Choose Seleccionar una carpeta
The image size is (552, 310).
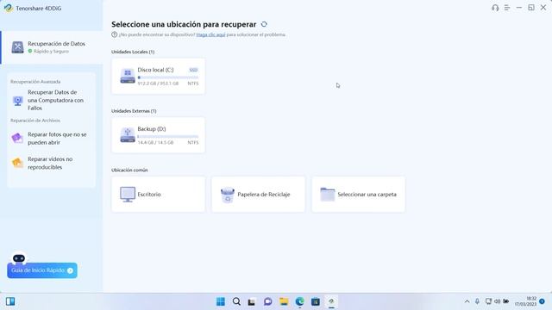(358, 195)
